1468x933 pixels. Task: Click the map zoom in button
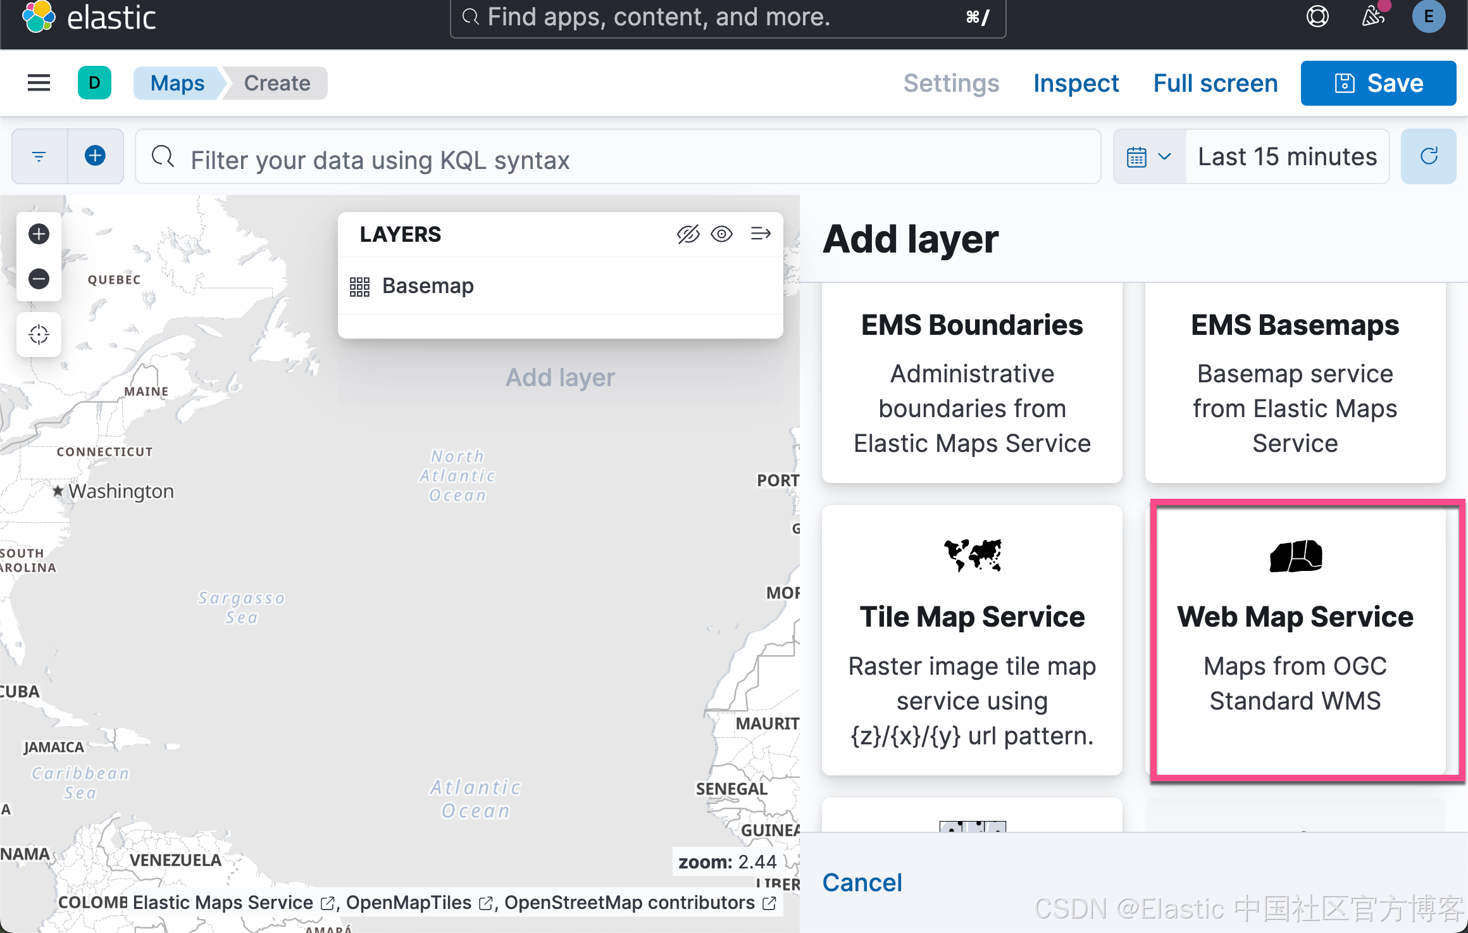39,234
